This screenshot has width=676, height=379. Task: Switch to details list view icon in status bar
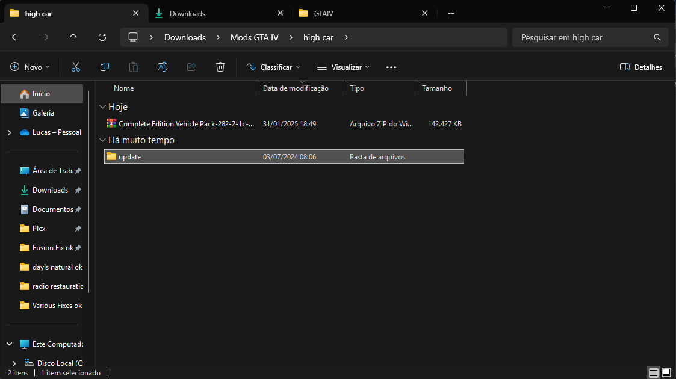[x=654, y=372]
